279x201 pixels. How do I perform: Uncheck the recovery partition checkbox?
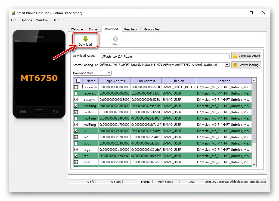pyautogui.click(x=76, y=93)
